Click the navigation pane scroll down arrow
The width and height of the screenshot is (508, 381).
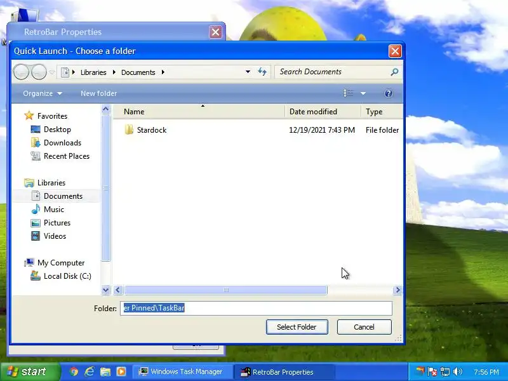(105, 290)
